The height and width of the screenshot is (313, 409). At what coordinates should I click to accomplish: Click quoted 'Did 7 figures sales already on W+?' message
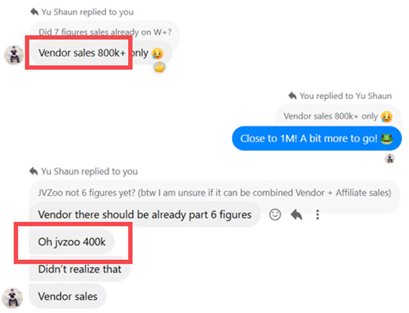click(105, 32)
